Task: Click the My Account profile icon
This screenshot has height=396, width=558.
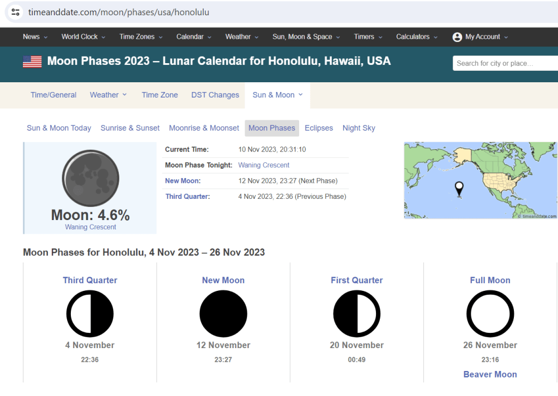Action: click(x=457, y=37)
